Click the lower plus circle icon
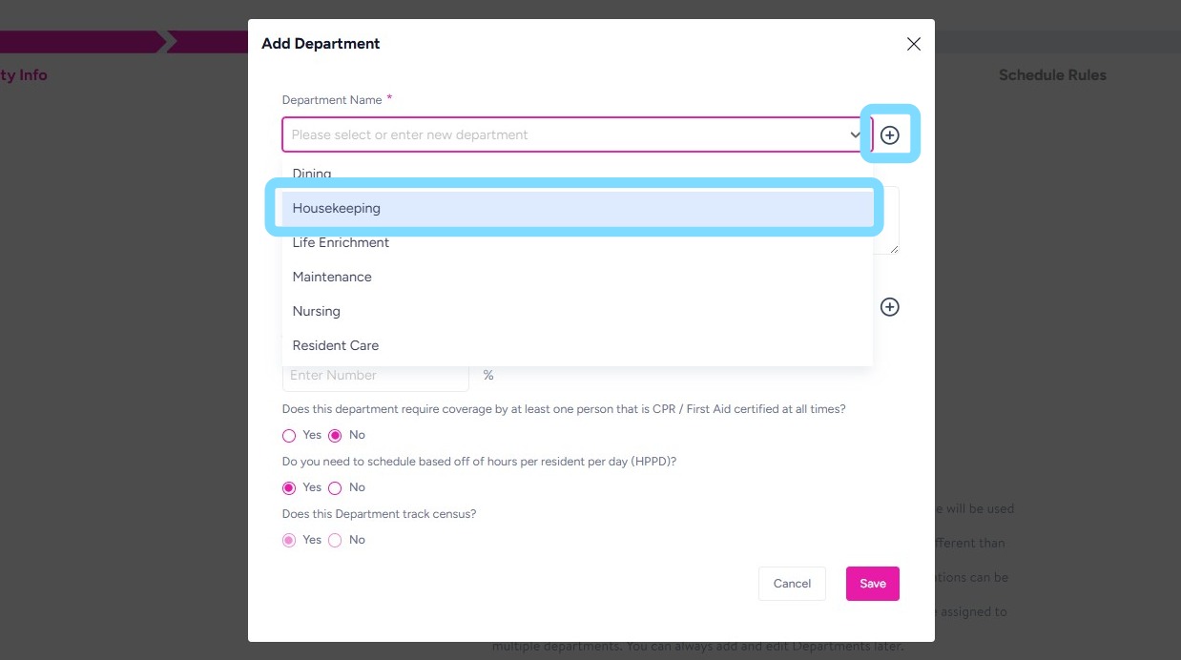This screenshot has width=1181, height=660. [889, 307]
